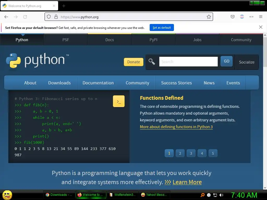Expand the Documentation navigation menu
The height and width of the screenshot is (200, 267).
(98, 83)
